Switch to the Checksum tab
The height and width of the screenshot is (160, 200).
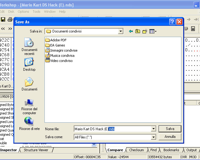tap(136, 150)
